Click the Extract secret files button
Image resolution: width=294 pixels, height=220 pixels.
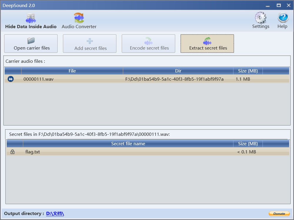click(207, 44)
